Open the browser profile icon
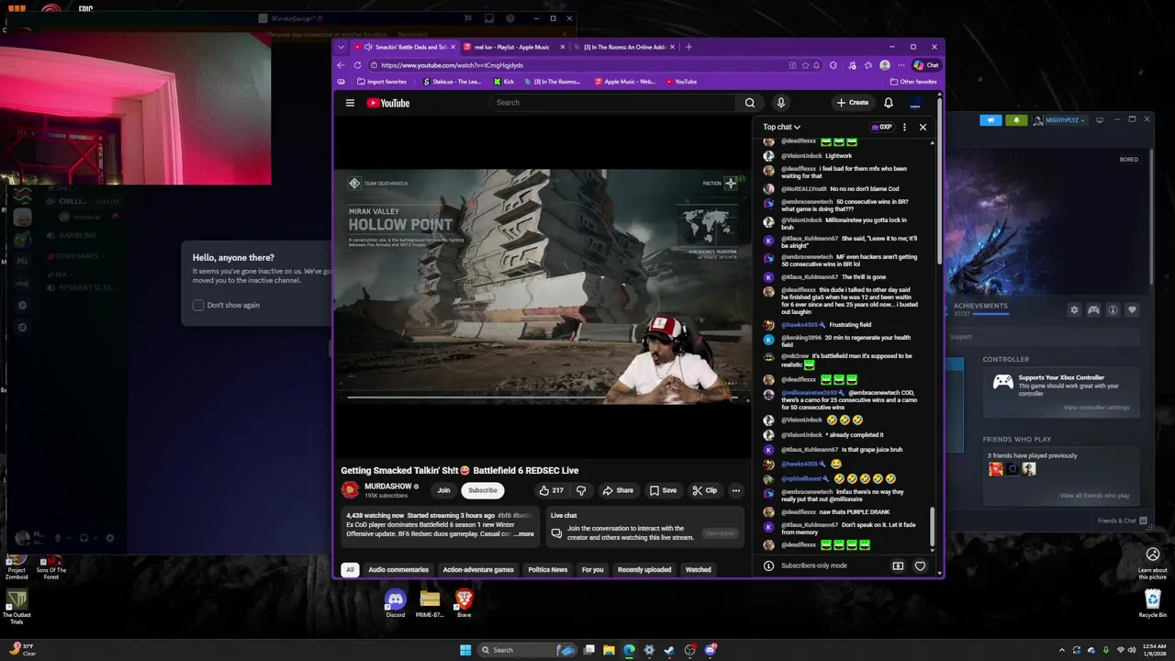 tap(884, 65)
